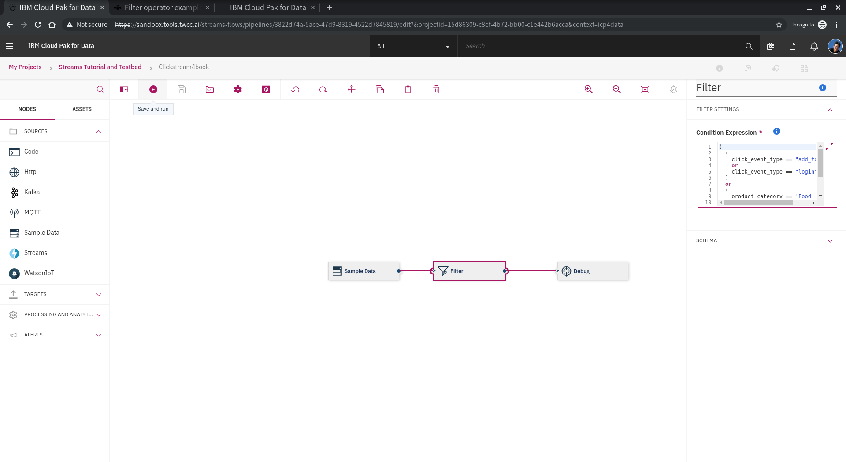Click the Zoom in magnifier icon
This screenshot has width=846, height=462.
coord(588,89)
